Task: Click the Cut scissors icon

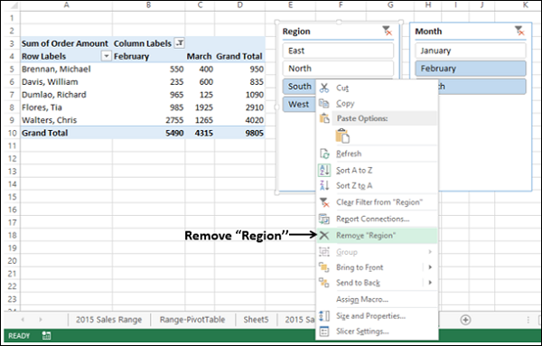Action: click(324, 88)
